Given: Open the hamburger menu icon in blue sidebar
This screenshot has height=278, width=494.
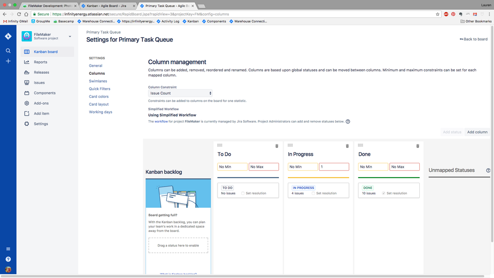Looking at the screenshot, I should pos(8,249).
